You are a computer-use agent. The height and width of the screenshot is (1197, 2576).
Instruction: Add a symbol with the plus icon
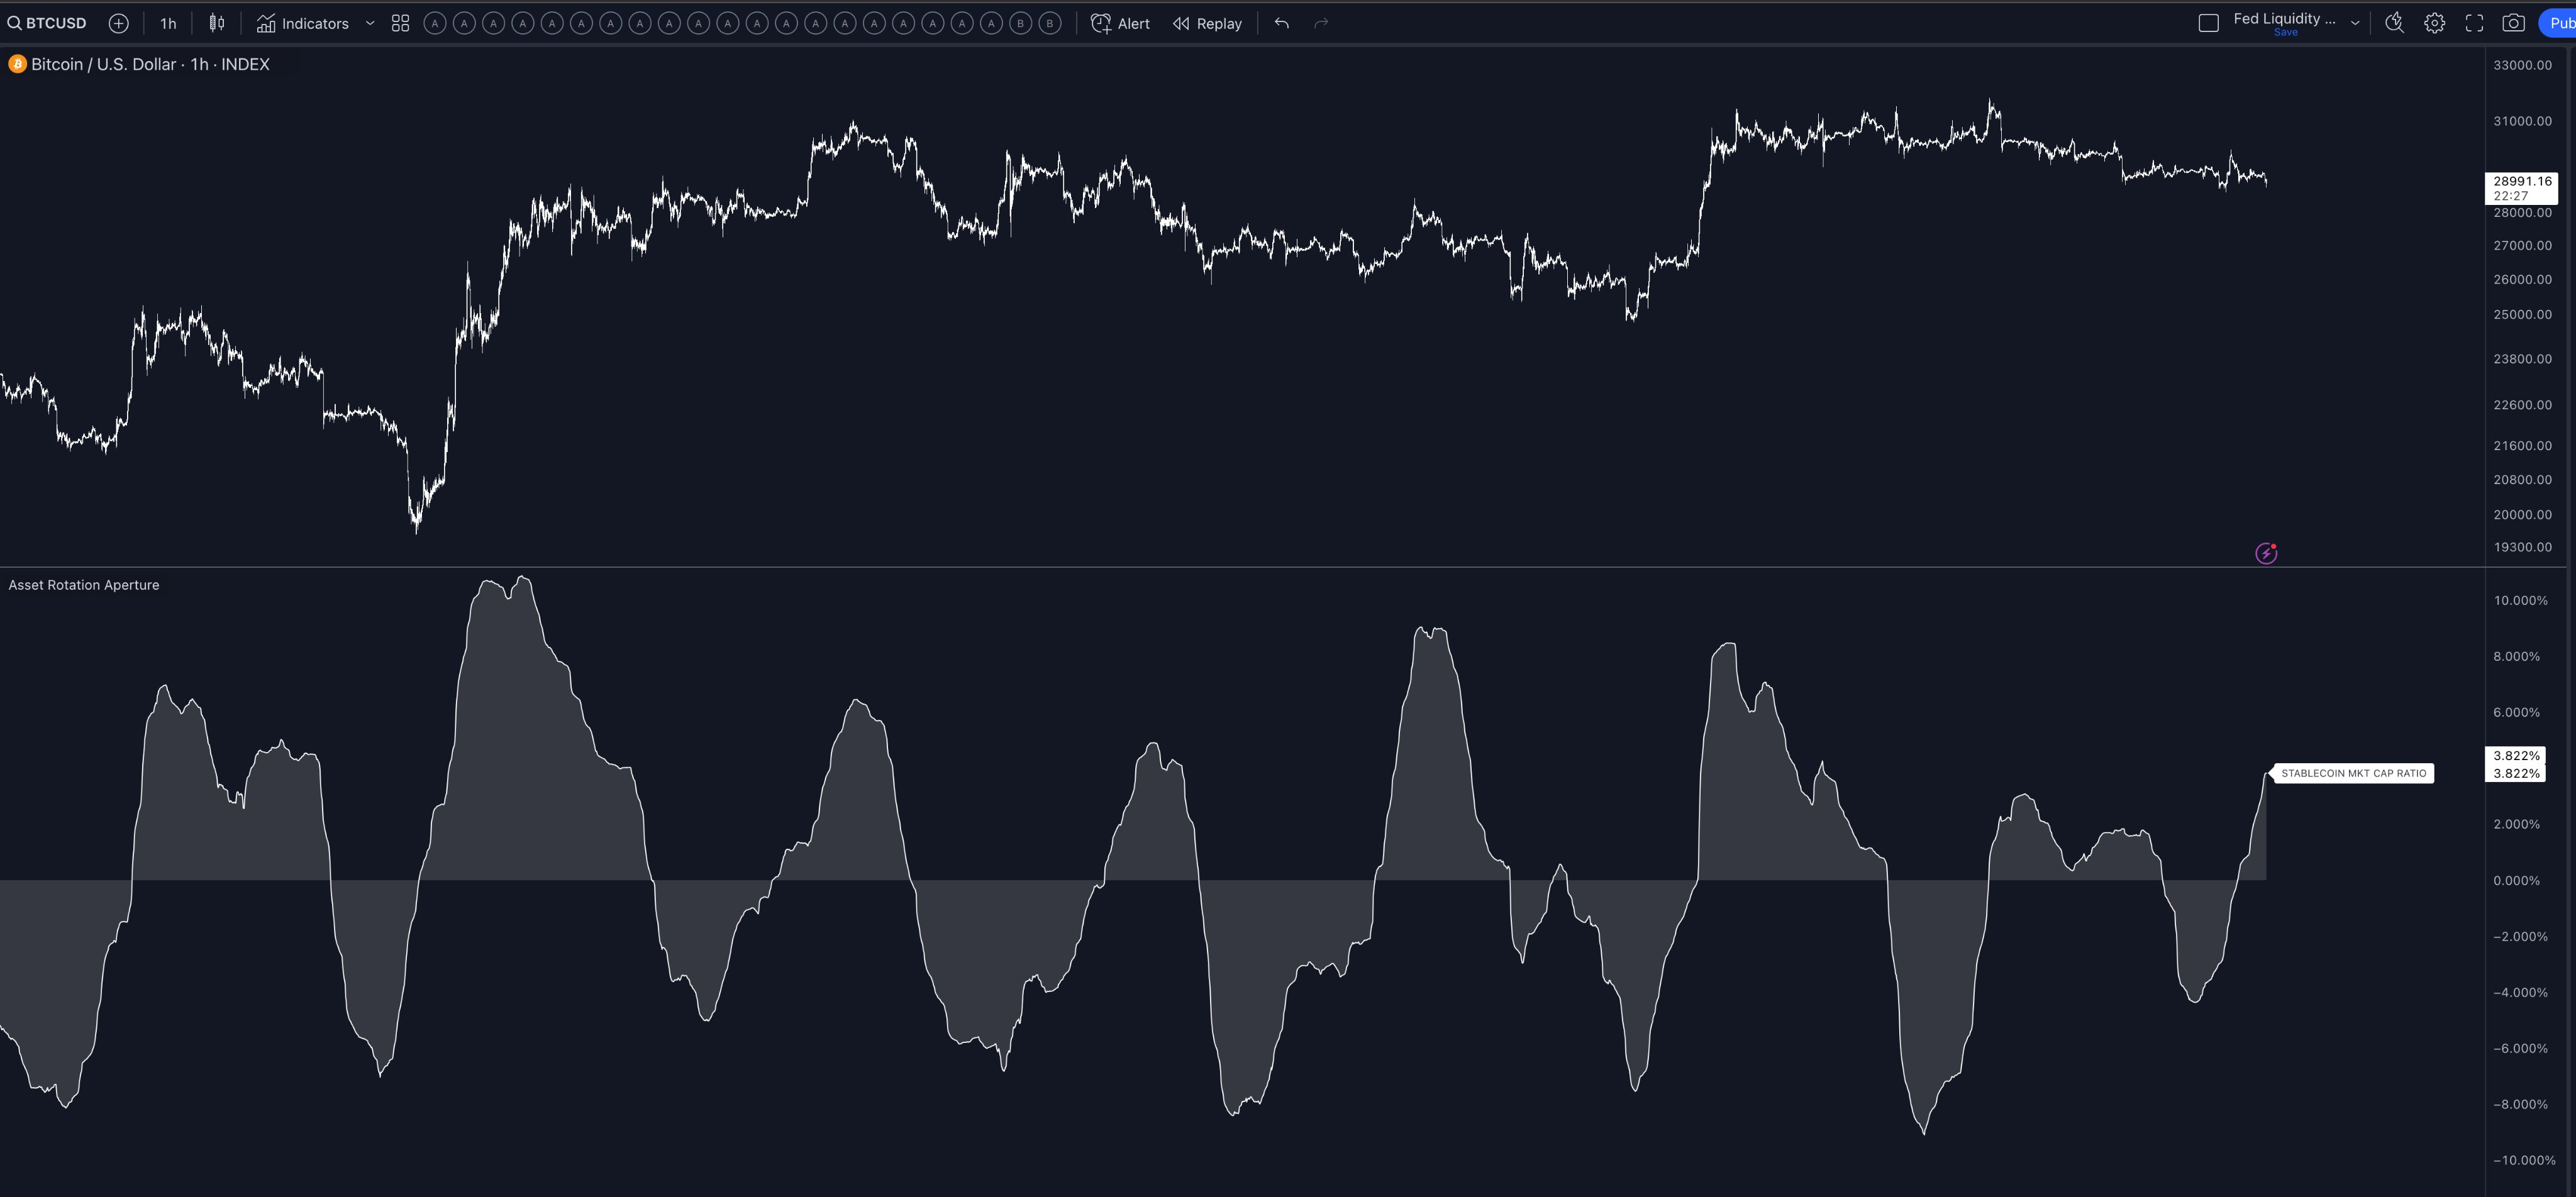click(x=118, y=23)
